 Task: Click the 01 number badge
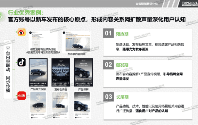pos(108,33)
